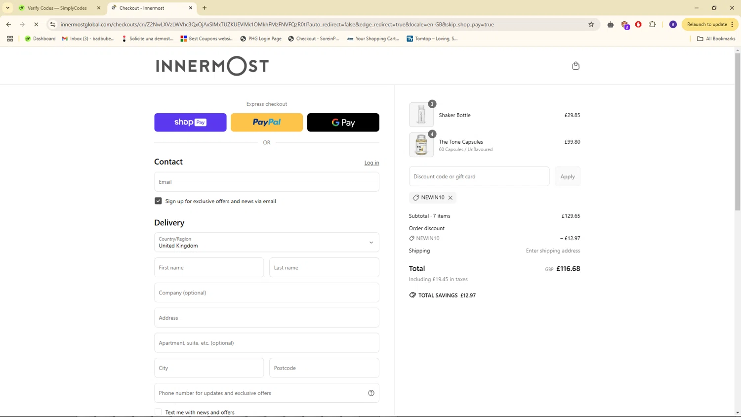Screen dimensions: 741x417
Task: Switch to Verify Codes SimplyCodes tab
Action: coord(57,8)
